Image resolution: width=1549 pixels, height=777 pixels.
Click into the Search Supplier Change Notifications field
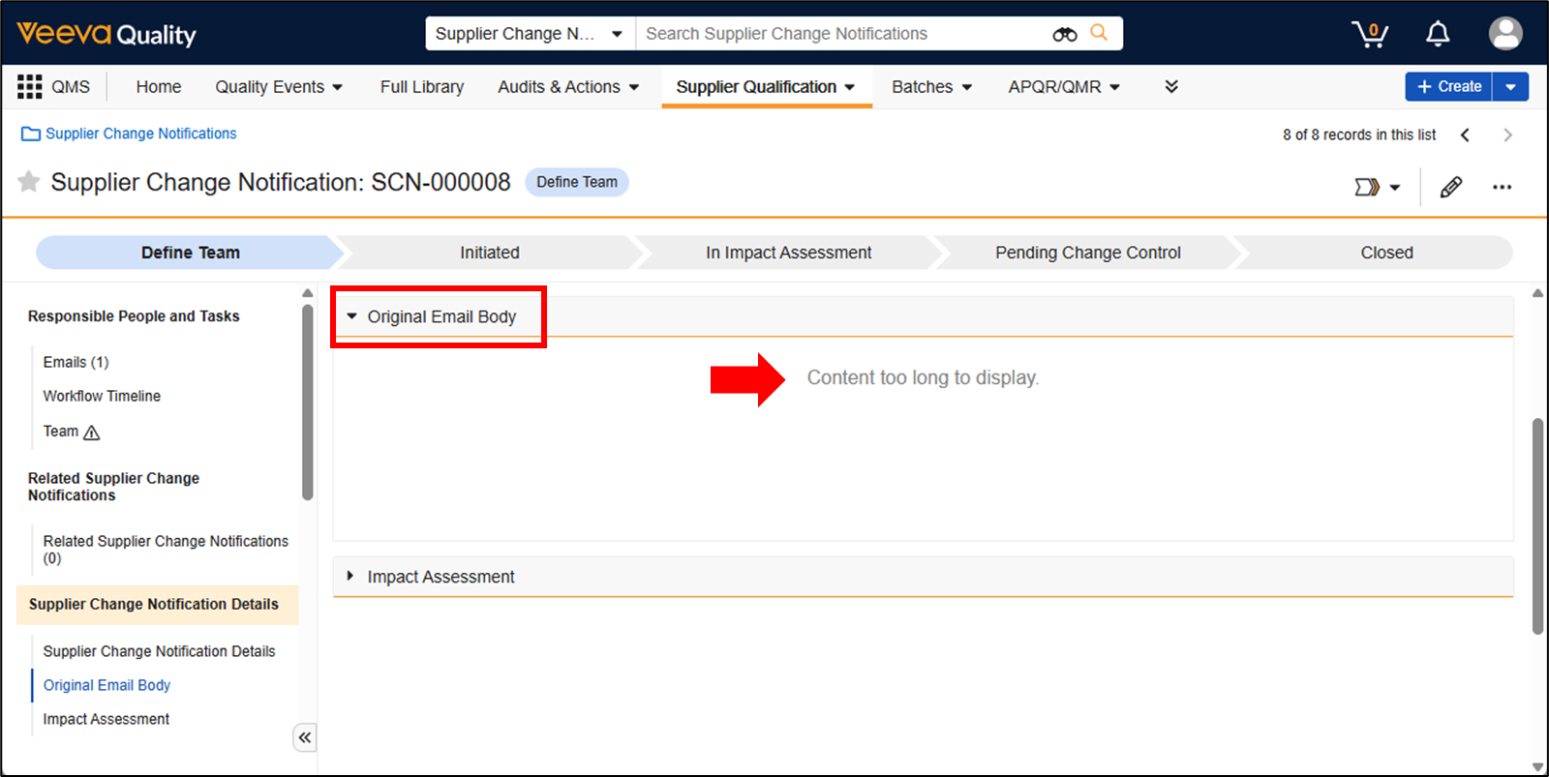842,34
